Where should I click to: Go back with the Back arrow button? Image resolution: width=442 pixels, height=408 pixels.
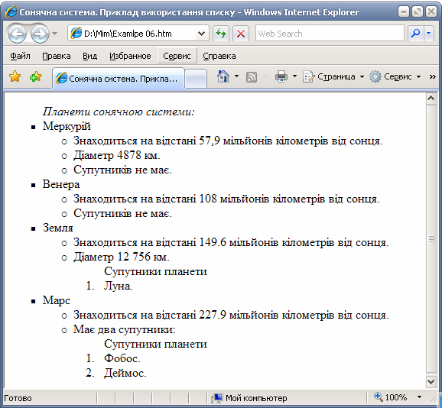click(x=17, y=34)
